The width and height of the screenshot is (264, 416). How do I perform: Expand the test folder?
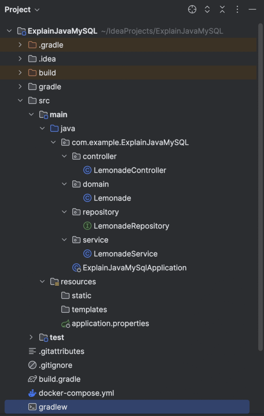tap(31, 337)
